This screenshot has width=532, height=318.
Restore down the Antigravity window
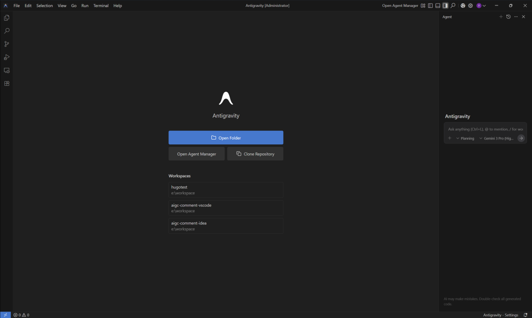[511, 5]
